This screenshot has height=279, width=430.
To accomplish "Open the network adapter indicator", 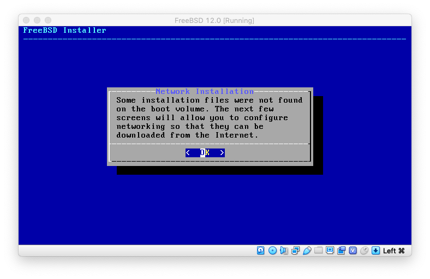I will click(295, 251).
